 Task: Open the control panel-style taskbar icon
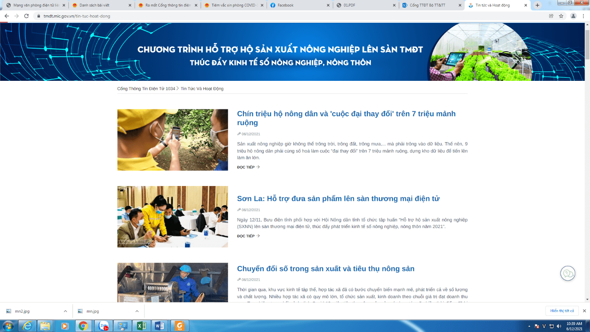pyautogui.click(x=122, y=326)
